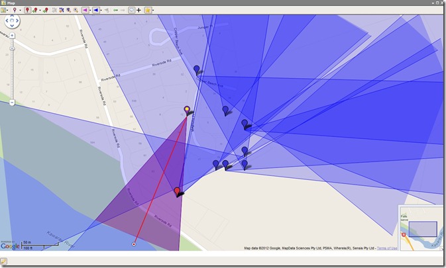This screenshot has width=446, height=268.
Task: Click the overview mini-map rectangle
Action: coord(423,229)
